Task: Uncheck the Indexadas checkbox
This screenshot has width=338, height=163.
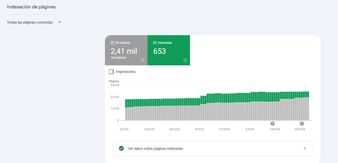Action: click(x=154, y=43)
